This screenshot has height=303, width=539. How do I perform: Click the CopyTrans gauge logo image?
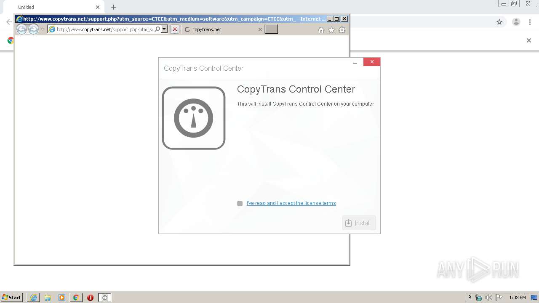[x=194, y=118]
